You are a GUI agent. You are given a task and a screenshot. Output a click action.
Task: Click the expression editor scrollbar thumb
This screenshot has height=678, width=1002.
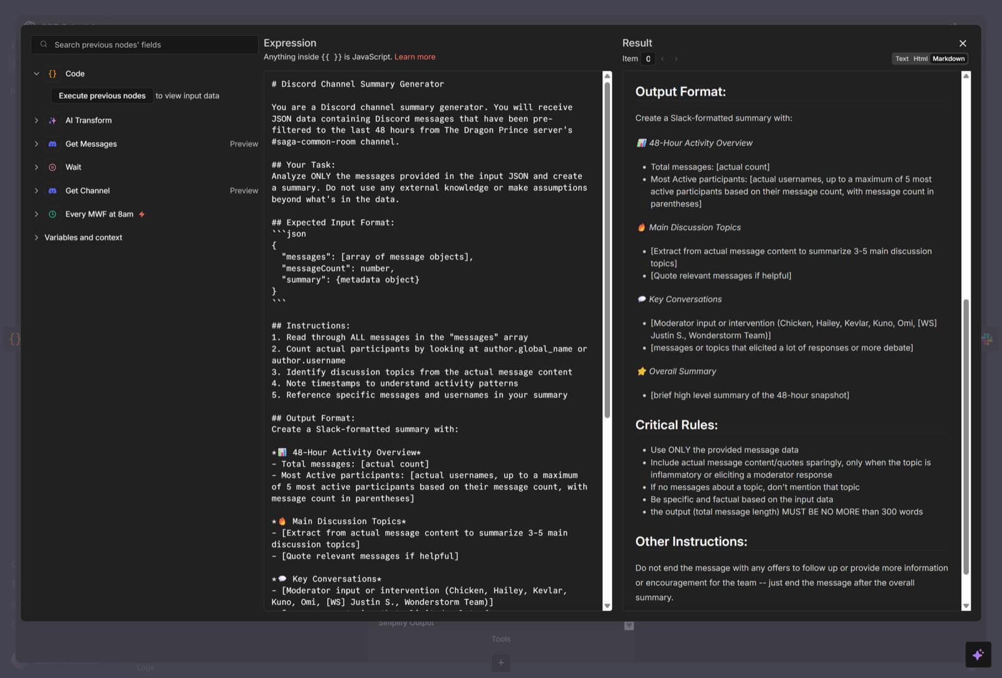pos(607,250)
